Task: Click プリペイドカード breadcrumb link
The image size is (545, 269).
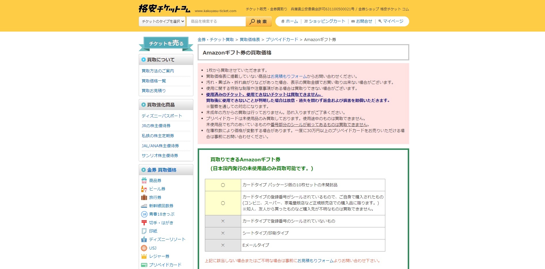Action: point(282,40)
